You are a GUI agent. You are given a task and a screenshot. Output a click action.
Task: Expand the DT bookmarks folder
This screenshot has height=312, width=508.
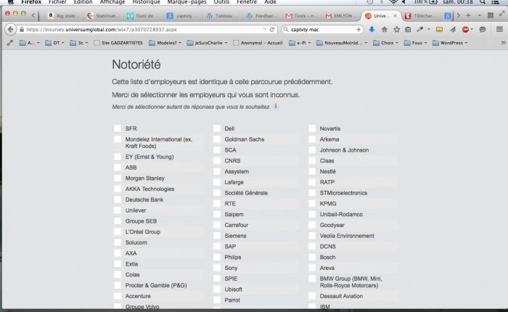pyautogui.click(x=54, y=43)
